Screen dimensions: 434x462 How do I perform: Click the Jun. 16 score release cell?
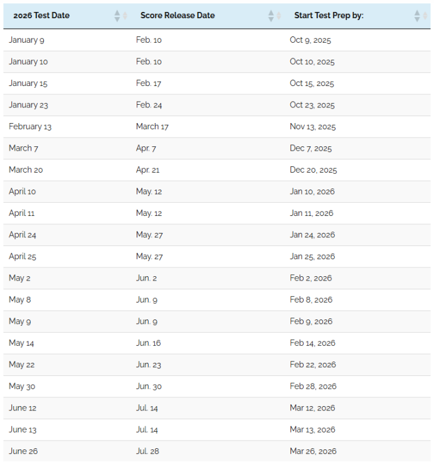coord(149,343)
